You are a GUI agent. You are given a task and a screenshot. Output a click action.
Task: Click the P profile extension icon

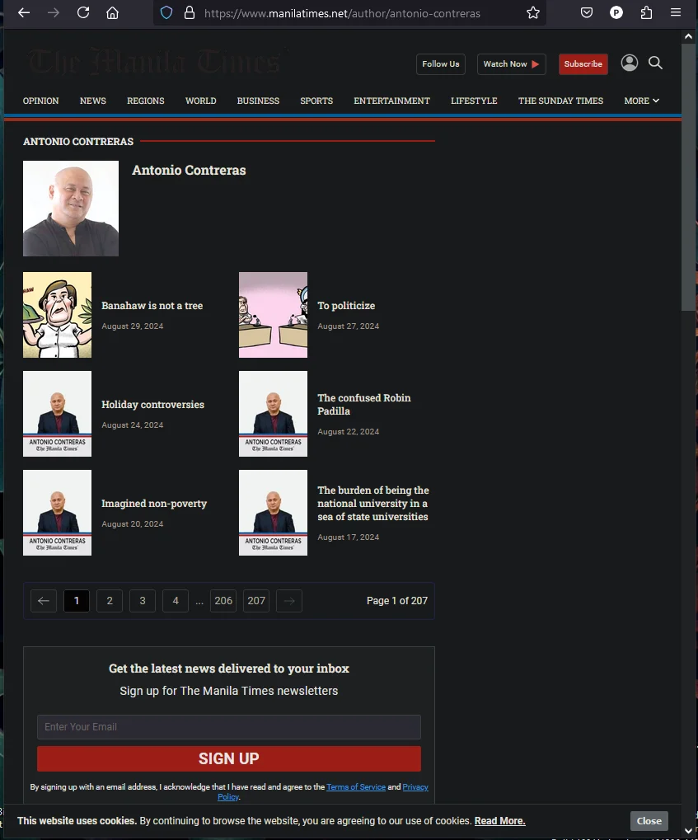616,12
